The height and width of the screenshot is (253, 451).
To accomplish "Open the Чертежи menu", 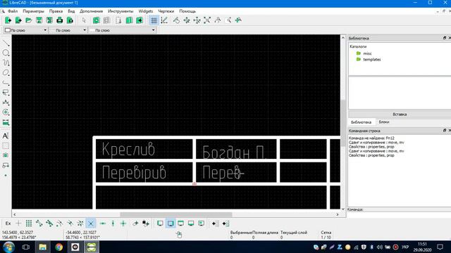I will coord(166,11).
